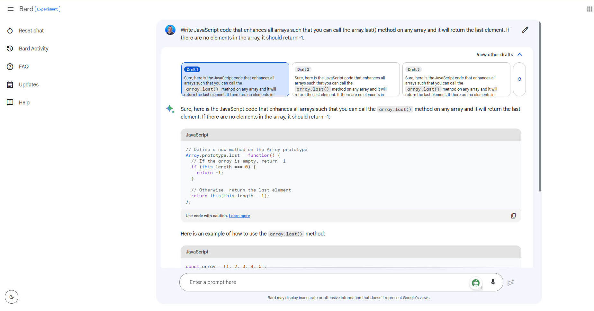Image resolution: width=594 pixels, height=311 pixels.
Task: Click the user profile avatar
Action: (170, 30)
